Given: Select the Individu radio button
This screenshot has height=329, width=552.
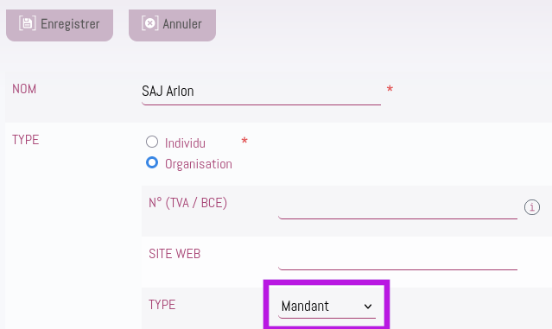Looking at the screenshot, I should point(152,142).
